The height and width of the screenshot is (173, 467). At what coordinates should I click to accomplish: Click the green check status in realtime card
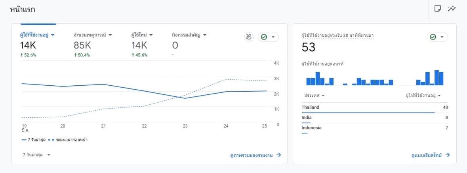[x=437, y=37]
